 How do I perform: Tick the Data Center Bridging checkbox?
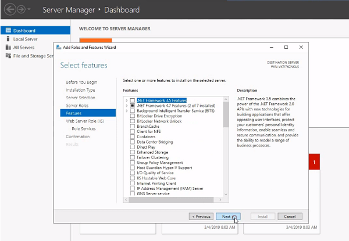(133, 142)
